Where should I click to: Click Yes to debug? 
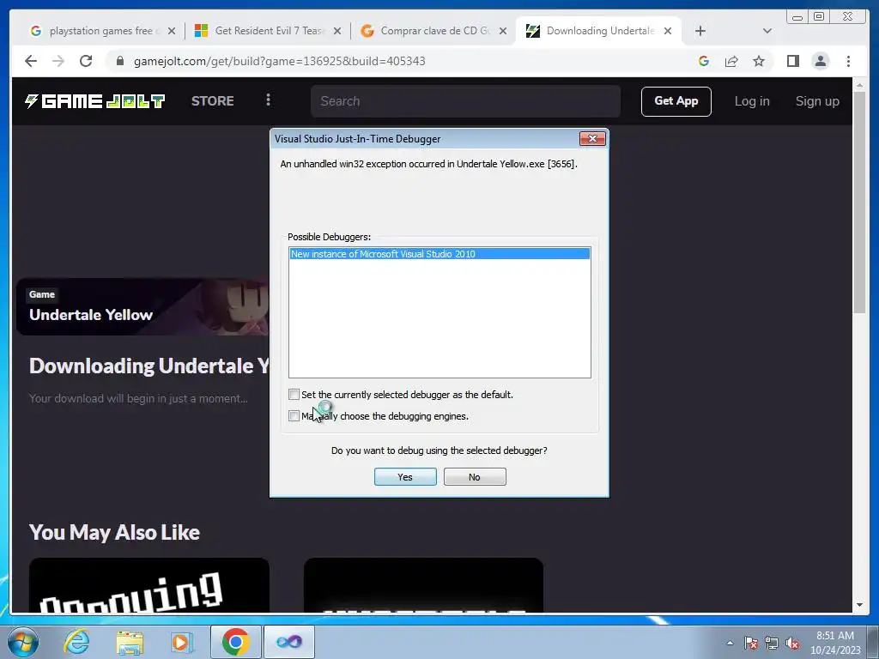pos(405,477)
